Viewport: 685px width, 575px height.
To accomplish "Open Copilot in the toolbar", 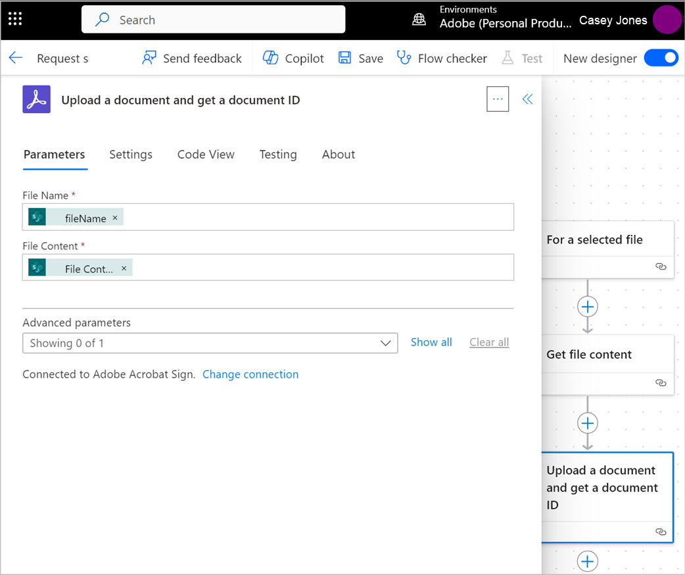I will [270, 58].
